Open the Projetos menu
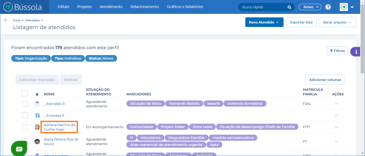The width and height of the screenshot is (365, 156). pyautogui.click(x=84, y=7)
